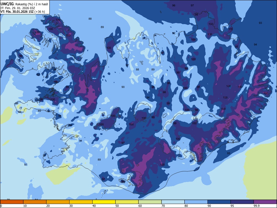Select the amber 20–30 legend swatch
Image resolution: width=277 pixels, height=208 pixels.
[x=58, y=202]
